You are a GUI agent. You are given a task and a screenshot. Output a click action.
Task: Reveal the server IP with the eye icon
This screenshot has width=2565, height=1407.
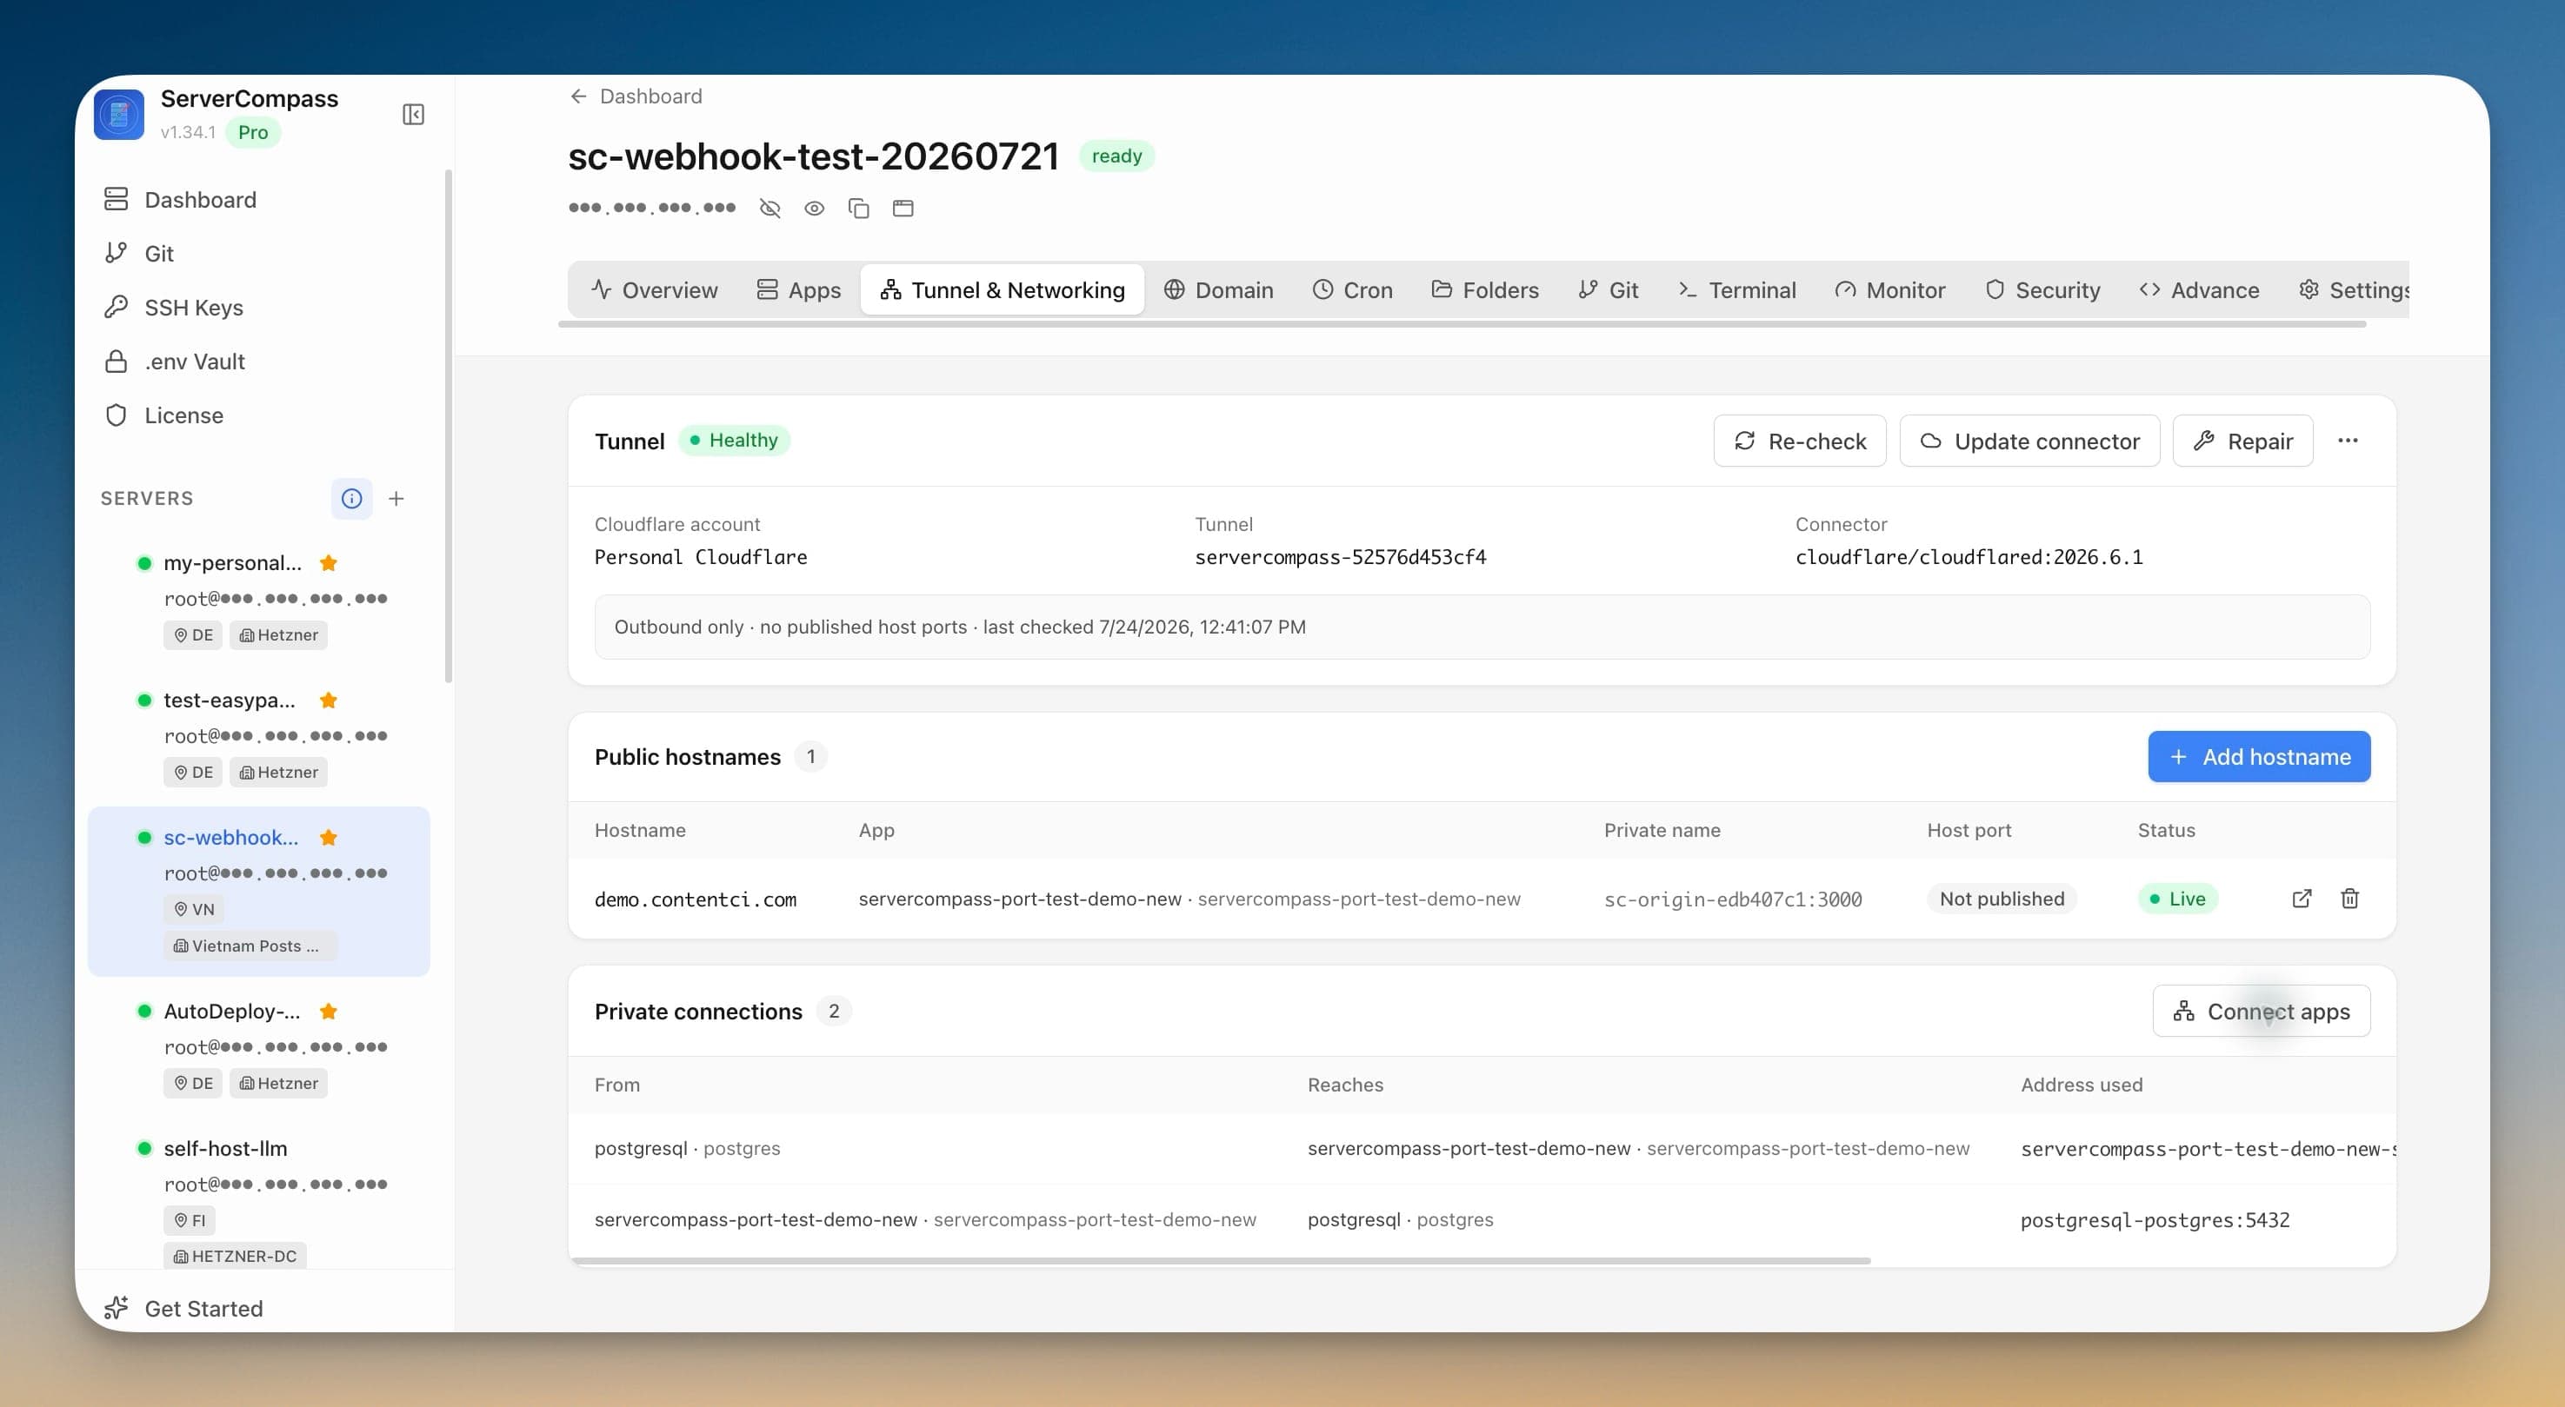tap(815, 208)
